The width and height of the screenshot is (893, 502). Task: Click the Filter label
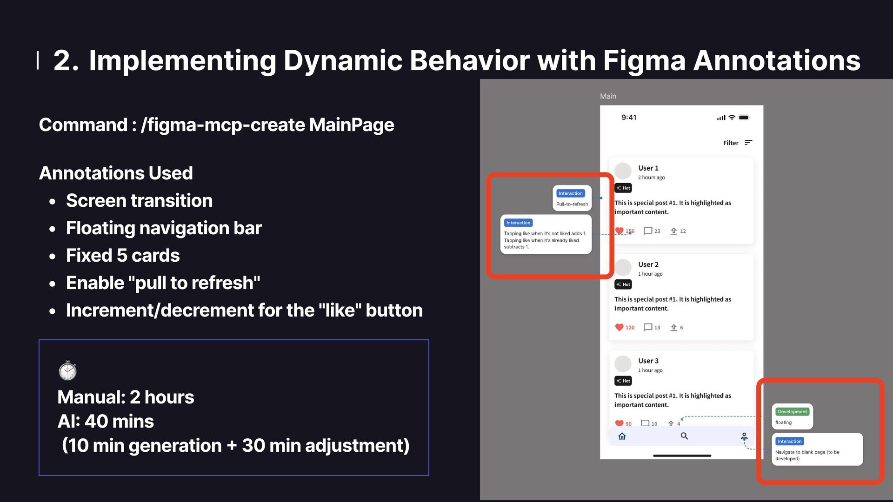click(730, 143)
